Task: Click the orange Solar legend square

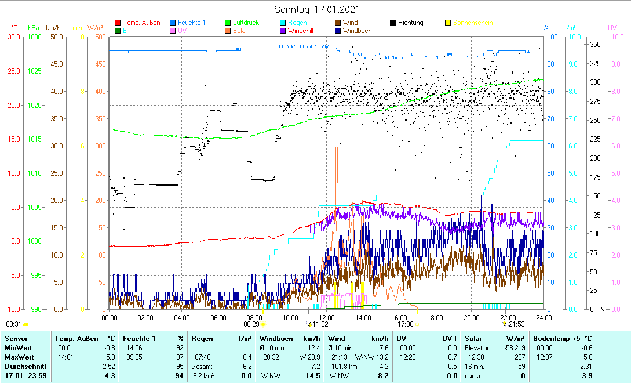Action: click(228, 31)
